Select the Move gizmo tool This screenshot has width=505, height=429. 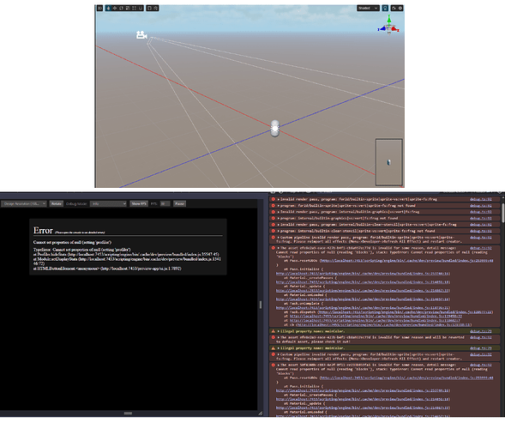(x=115, y=8)
